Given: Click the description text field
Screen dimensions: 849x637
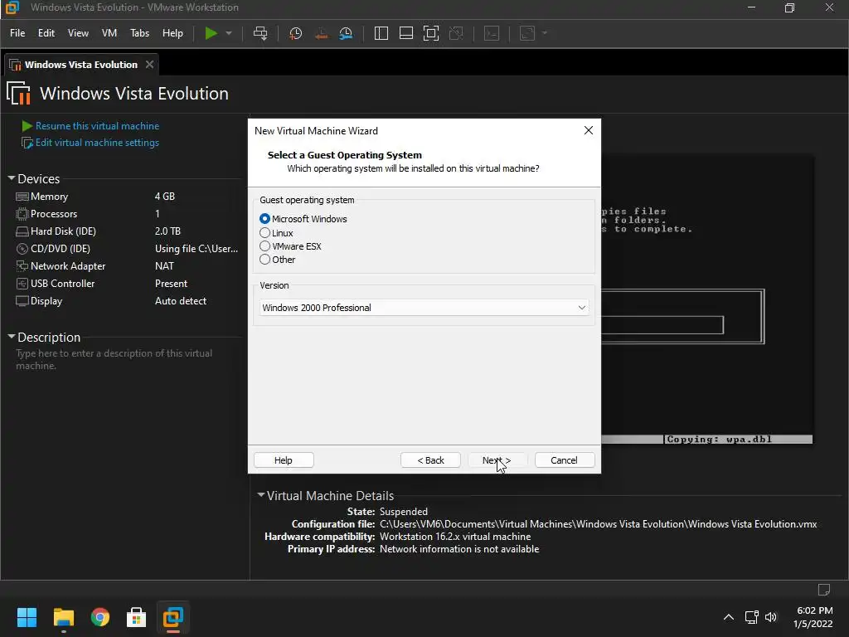Looking at the screenshot, I should (x=114, y=359).
